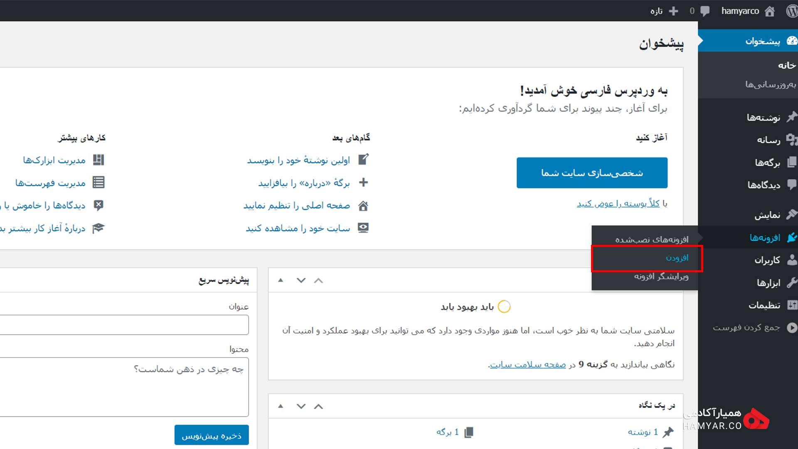
Task: Click the quick draft محتوا text area
Action: coord(124,387)
